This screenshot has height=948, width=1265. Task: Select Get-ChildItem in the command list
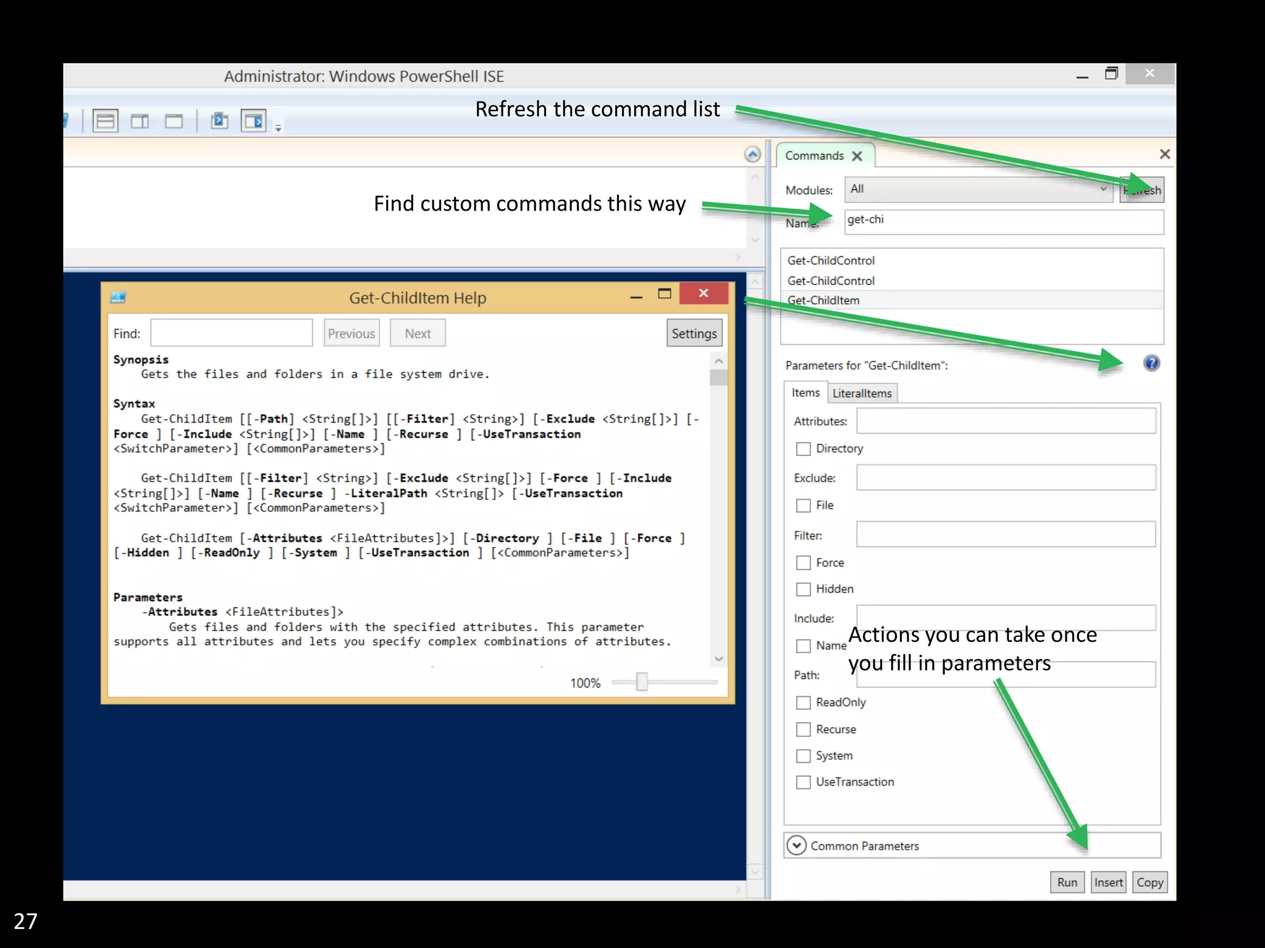pos(972,301)
